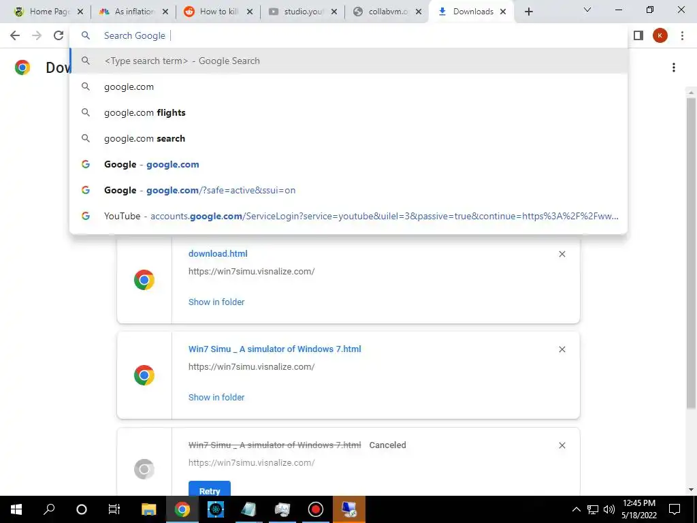The width and height of the screenshot is (697, 523).
Task: Switch to the studio.youtube tab
Action: [x=297, y=12]
